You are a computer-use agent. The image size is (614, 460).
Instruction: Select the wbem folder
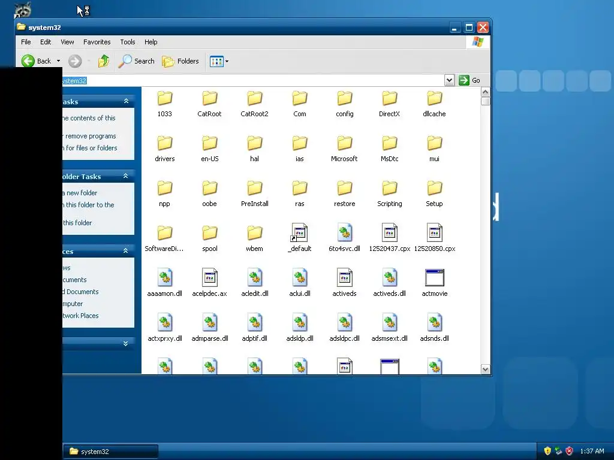[x=254, y=240]
